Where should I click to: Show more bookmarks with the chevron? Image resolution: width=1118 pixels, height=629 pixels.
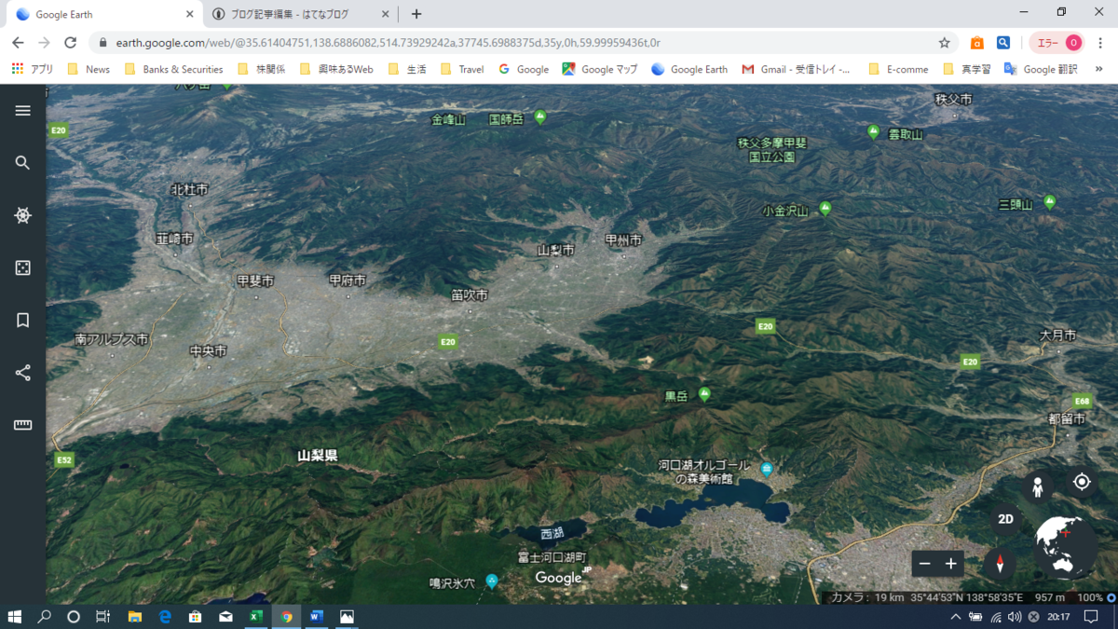pyautogui.click(x=1099, y=69)
